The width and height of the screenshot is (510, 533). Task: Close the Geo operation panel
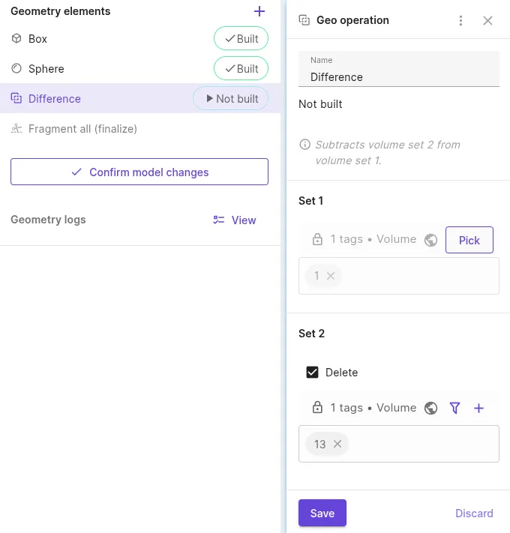(x=487, y=20)
